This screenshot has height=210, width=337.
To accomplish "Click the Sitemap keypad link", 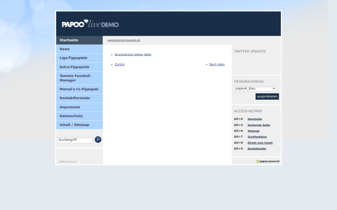I will [253, 131].
